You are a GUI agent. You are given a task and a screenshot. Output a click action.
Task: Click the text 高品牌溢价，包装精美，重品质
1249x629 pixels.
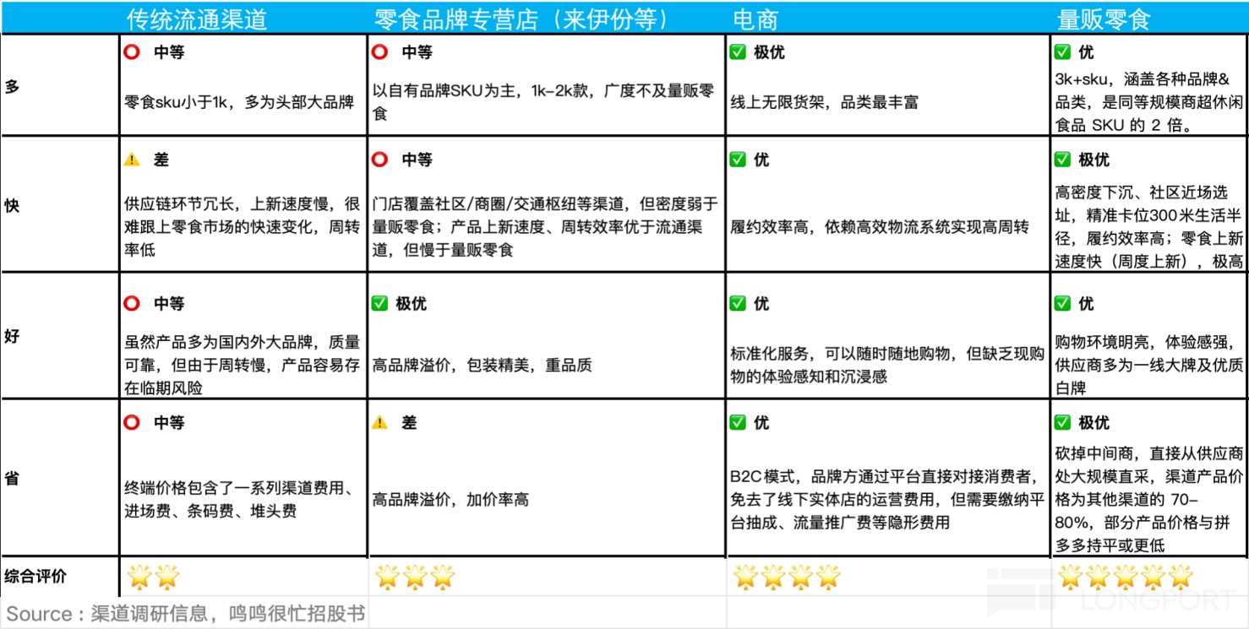pyautogui.click(x=483, y=365)
